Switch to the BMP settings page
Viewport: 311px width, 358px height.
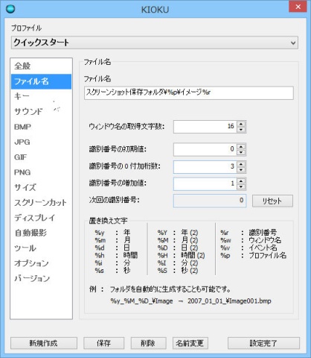coord(41,127)
